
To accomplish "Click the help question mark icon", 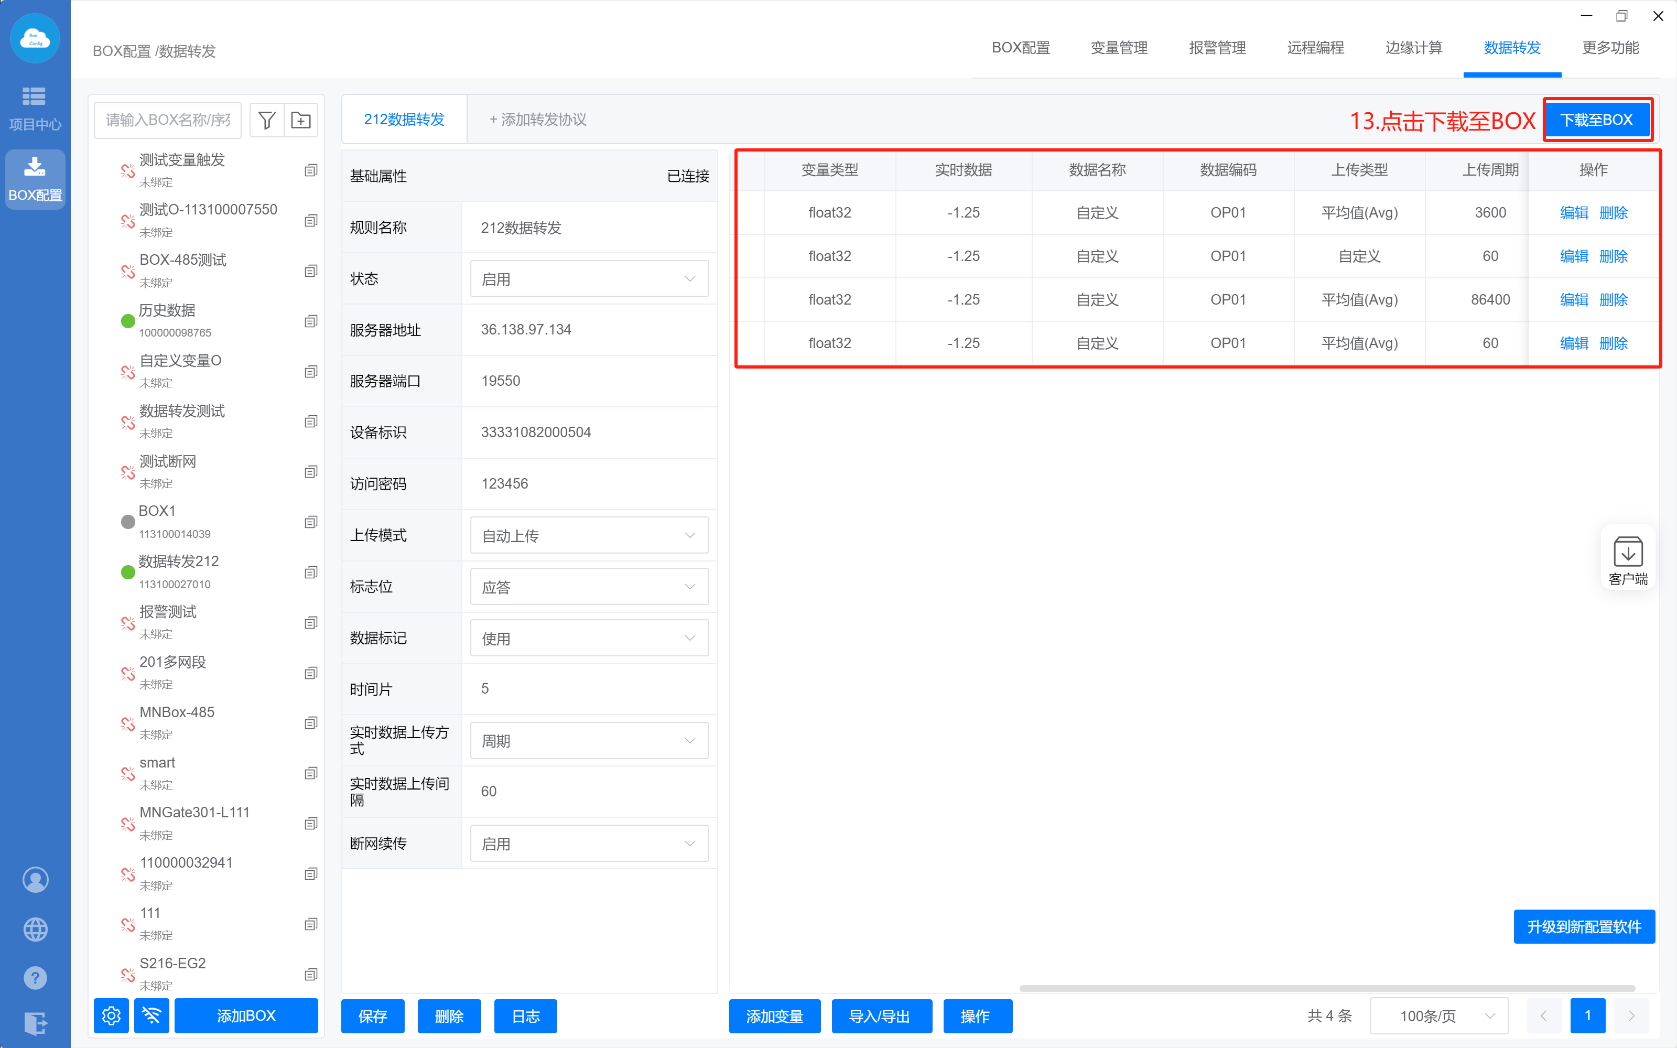I will pos(35,978).
